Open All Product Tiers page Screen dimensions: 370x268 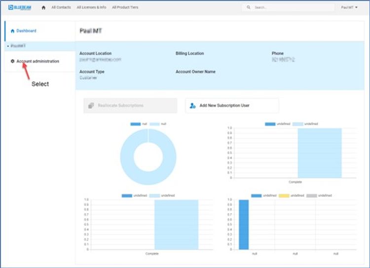tap(125, 7)
